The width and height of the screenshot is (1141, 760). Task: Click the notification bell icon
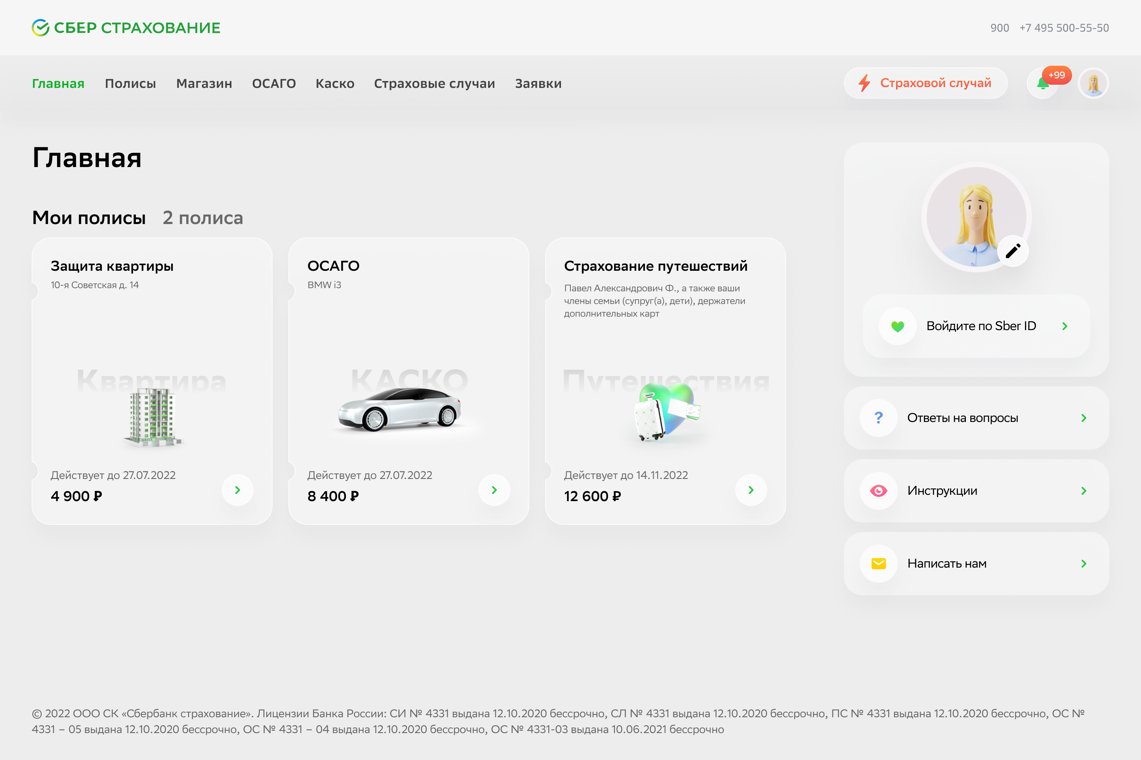click(x=1042, y=84)
